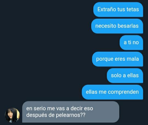The width and height of the screenshot is (148, 125).
Task: Click the 'porque eres mala' message bubble
Action: (118, 59)
